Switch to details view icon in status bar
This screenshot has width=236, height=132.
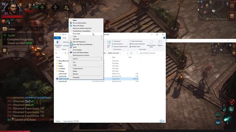point(161,121)
